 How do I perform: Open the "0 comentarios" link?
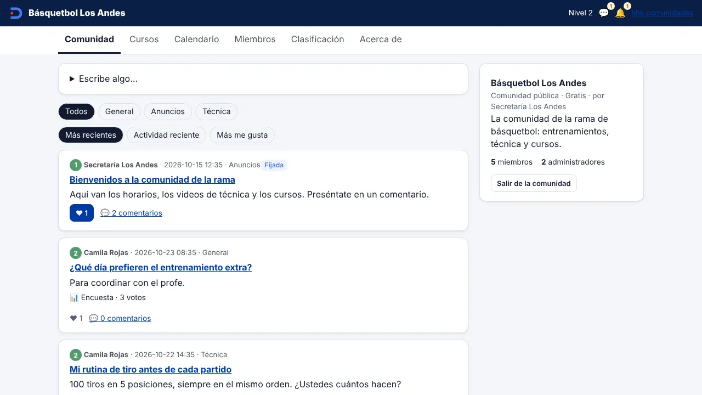(x=120, y=318)
